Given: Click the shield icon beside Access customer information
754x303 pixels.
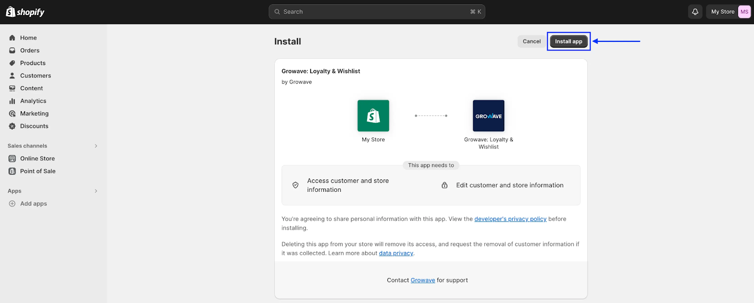Looking at the screenshot, I should point(295,185).
